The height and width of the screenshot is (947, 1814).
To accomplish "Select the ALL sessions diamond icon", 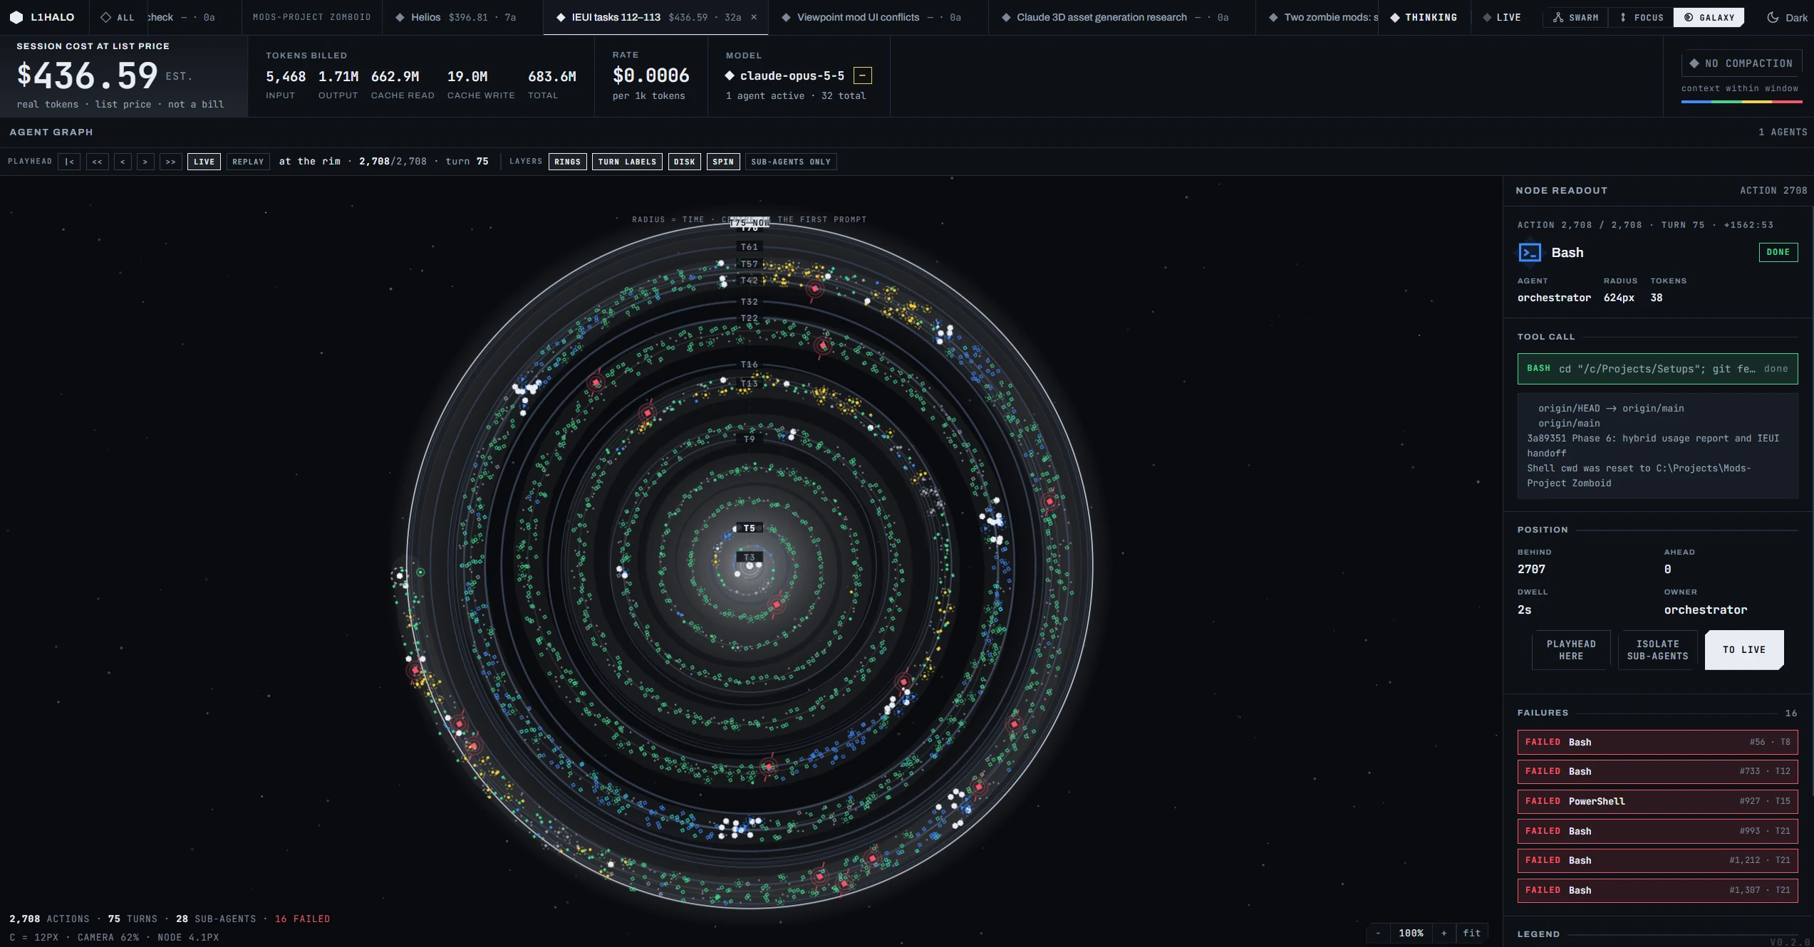I will click(x=105, y=17).
